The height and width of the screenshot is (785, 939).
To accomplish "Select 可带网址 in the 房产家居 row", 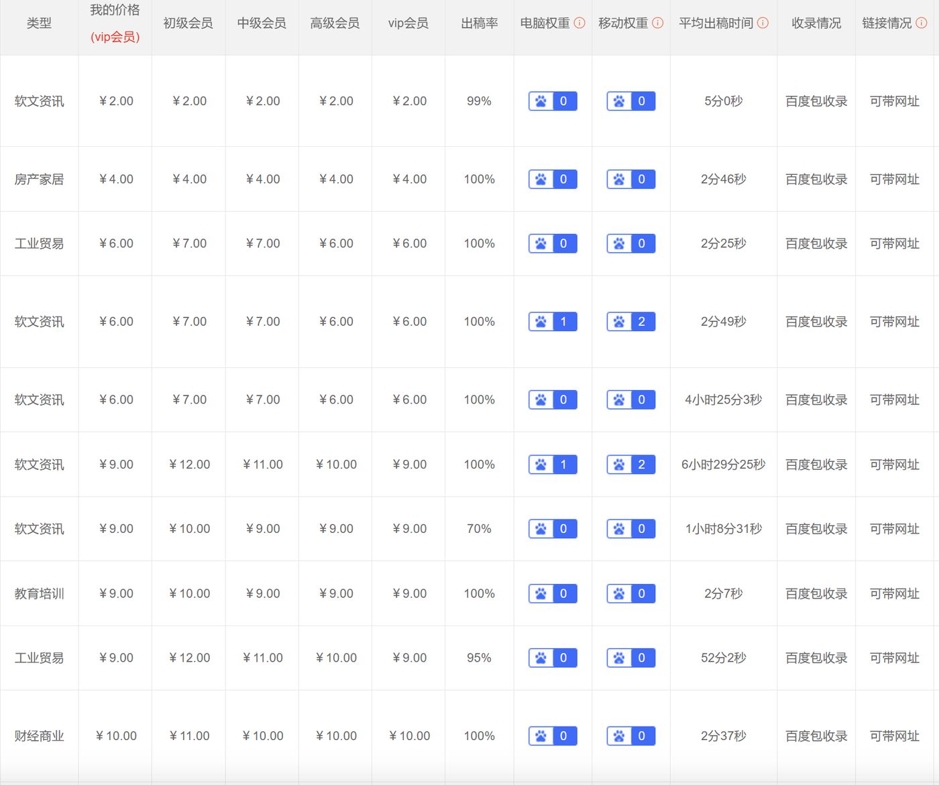I will (x=895, y=179).
